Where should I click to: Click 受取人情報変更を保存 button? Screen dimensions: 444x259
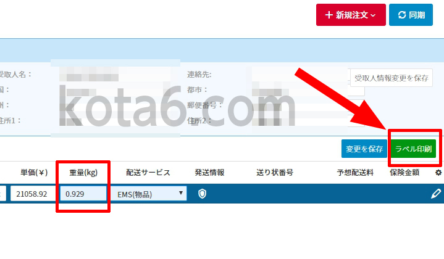[x=392, y=78]
